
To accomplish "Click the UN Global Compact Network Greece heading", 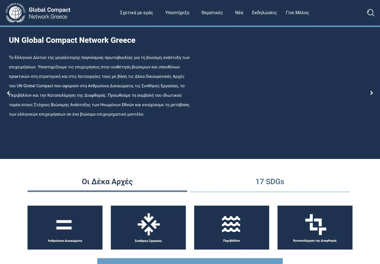I will coord(72,40).
